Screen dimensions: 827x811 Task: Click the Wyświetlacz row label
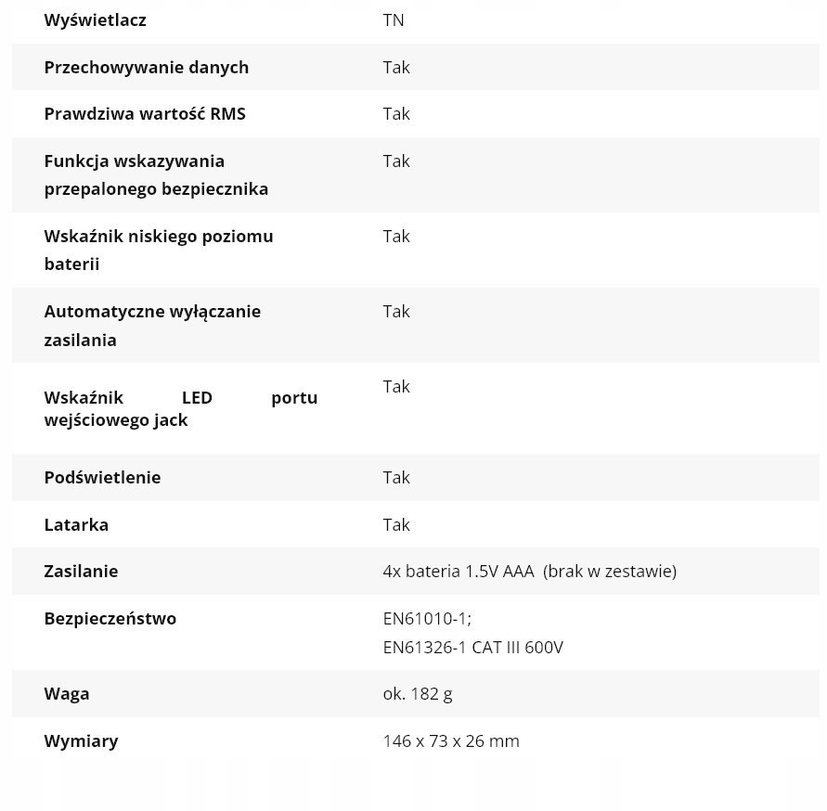pos(95,20)
